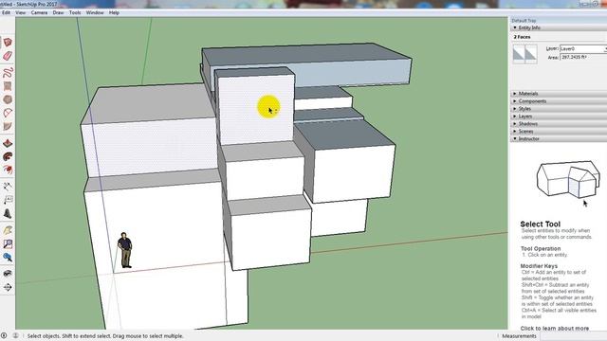
Task: Select the Rectangle tool
Action: pyautogui.click(x=8, y=86)
